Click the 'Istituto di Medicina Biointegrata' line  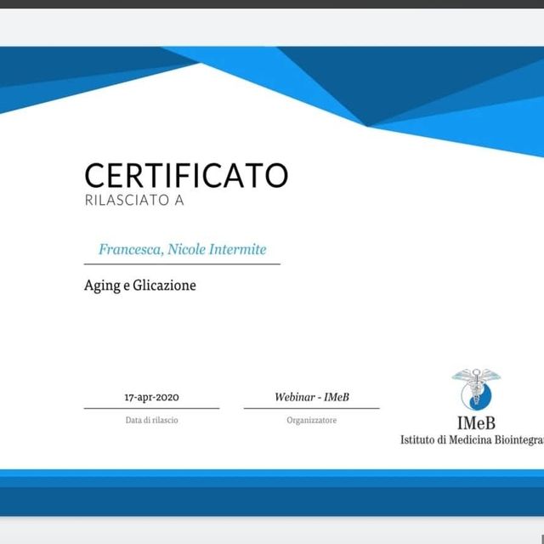(473, 440)
